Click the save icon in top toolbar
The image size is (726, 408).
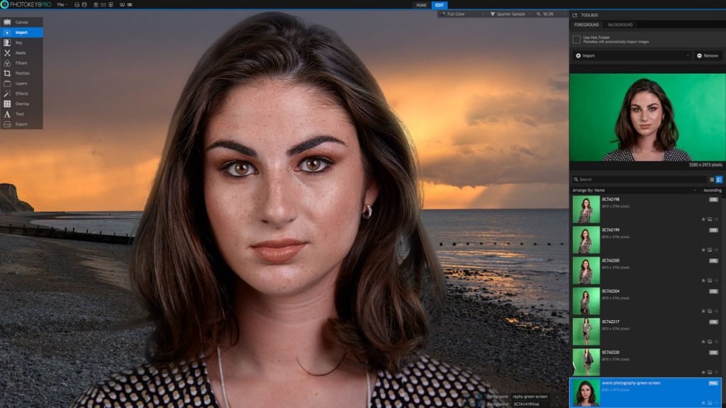click(77, 5)
